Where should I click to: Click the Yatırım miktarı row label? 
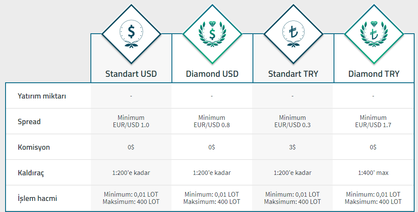pyautogui.click(x=42, y=96)
